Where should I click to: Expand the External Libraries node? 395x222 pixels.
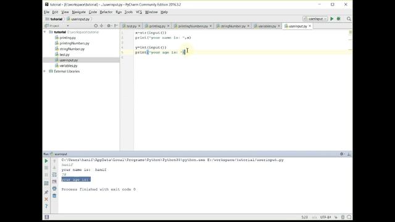tap(45, 72)
